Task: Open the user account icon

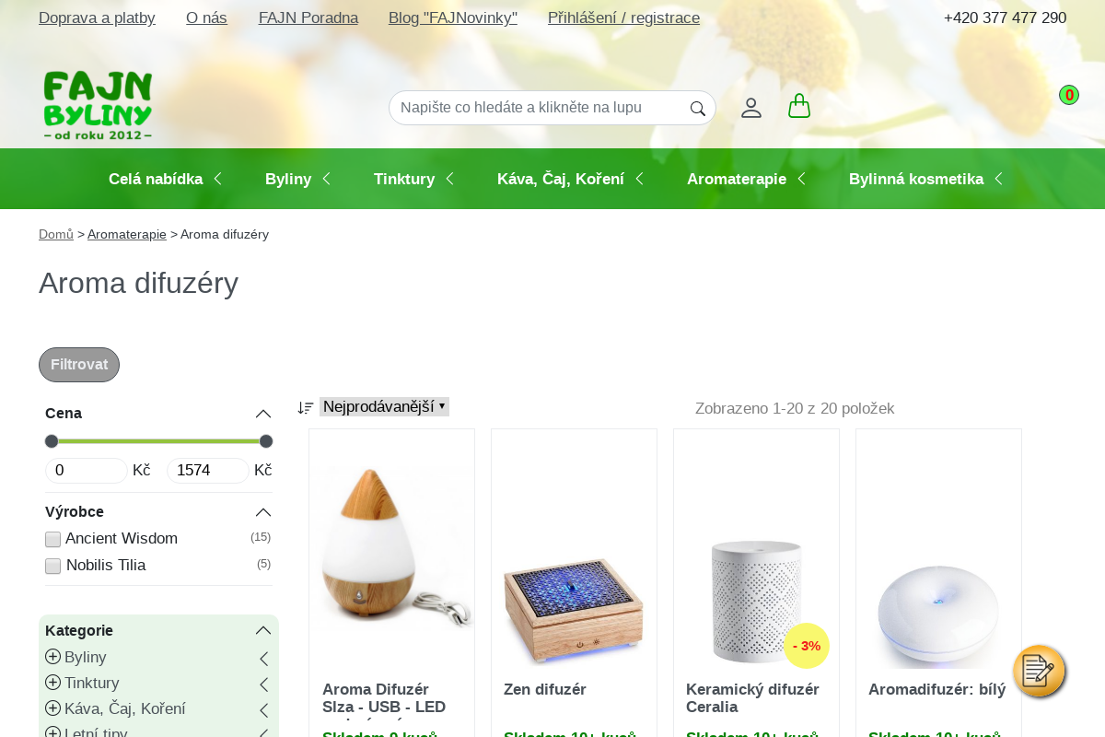Action: pyautogui.click(x=751, y=108)
